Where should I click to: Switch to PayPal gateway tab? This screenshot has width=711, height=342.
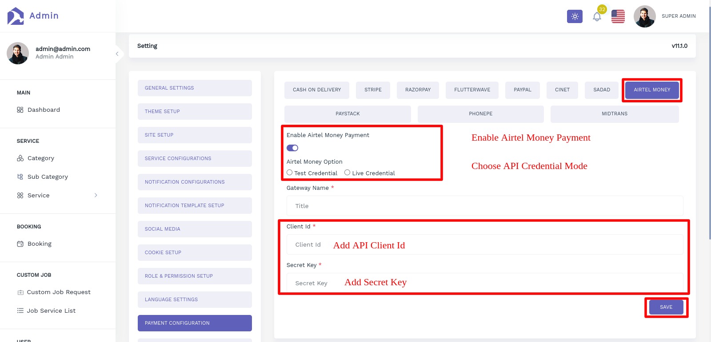tap(522, 90)
